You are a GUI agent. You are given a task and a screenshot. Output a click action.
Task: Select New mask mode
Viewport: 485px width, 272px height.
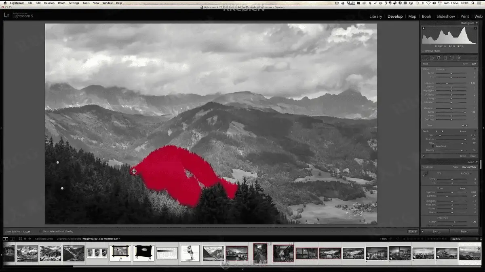(465, 64)
